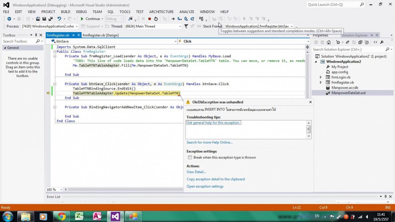Open the Process dropdown
Image resolution: width=395 pixels, height=222 pixels.
point(76,26)
